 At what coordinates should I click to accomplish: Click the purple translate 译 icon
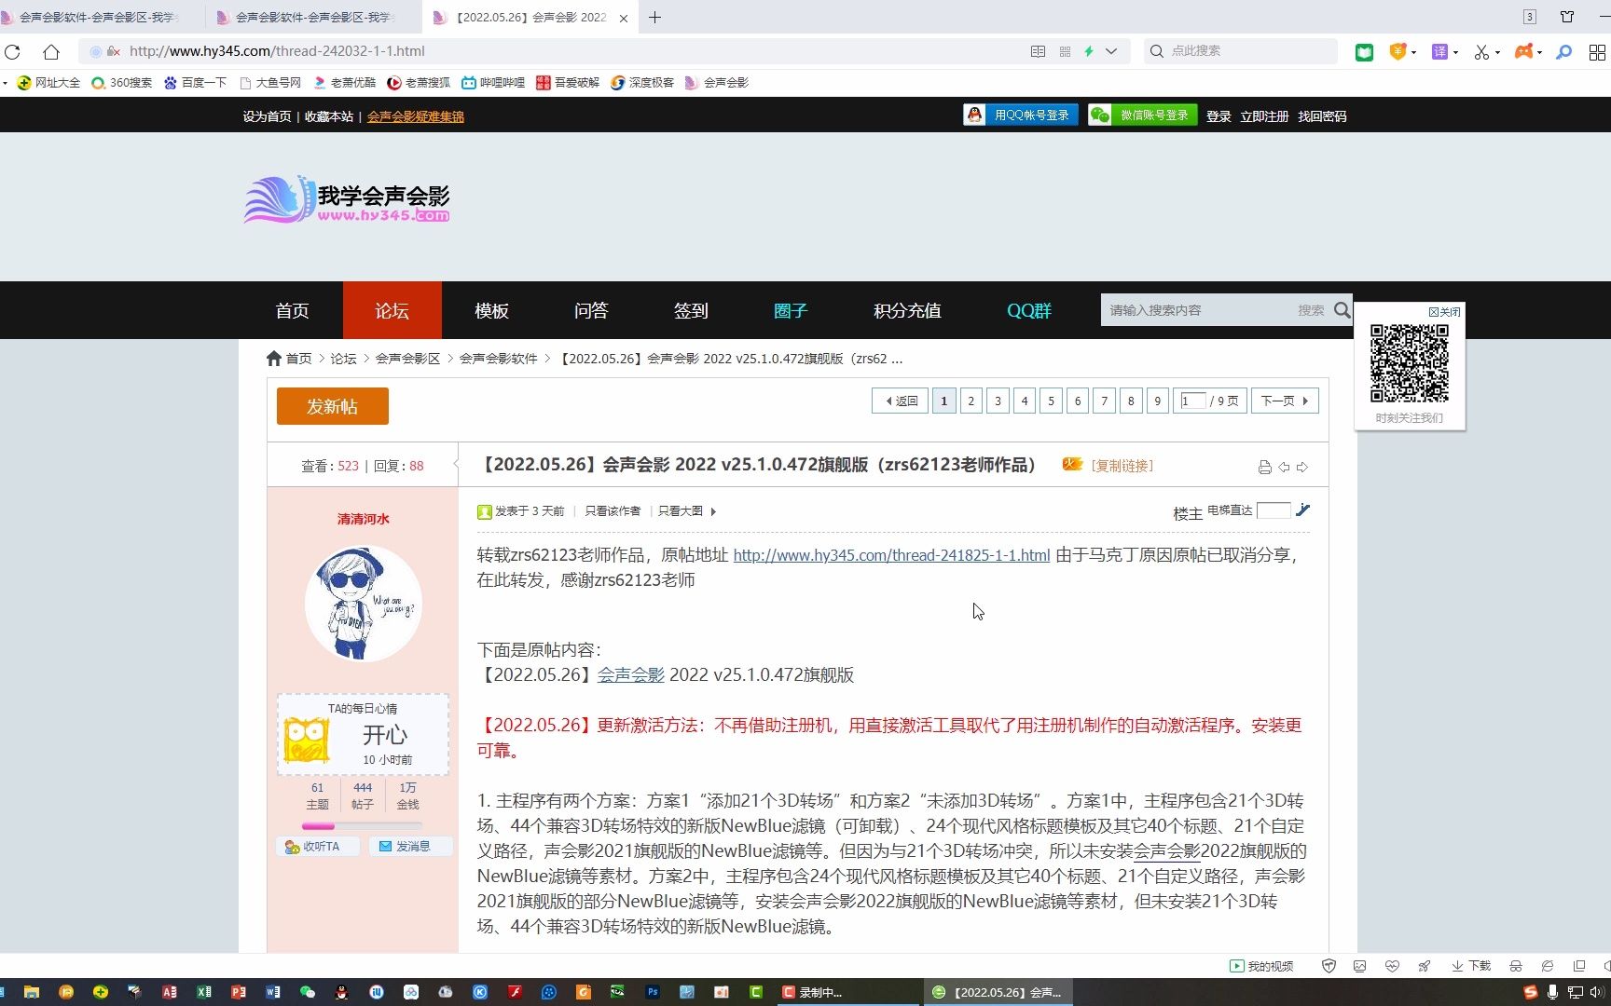1439,52
